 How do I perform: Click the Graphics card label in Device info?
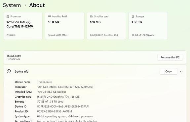coord(23,97)
